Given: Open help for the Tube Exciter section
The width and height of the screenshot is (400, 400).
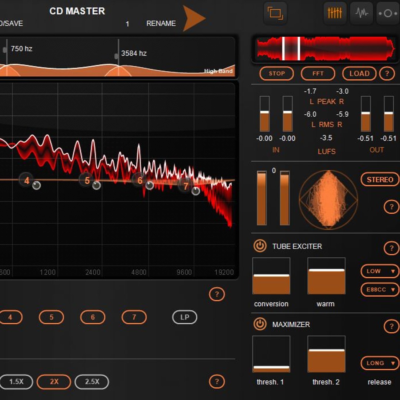Looking at the screenshot, I should click(391, 248).
